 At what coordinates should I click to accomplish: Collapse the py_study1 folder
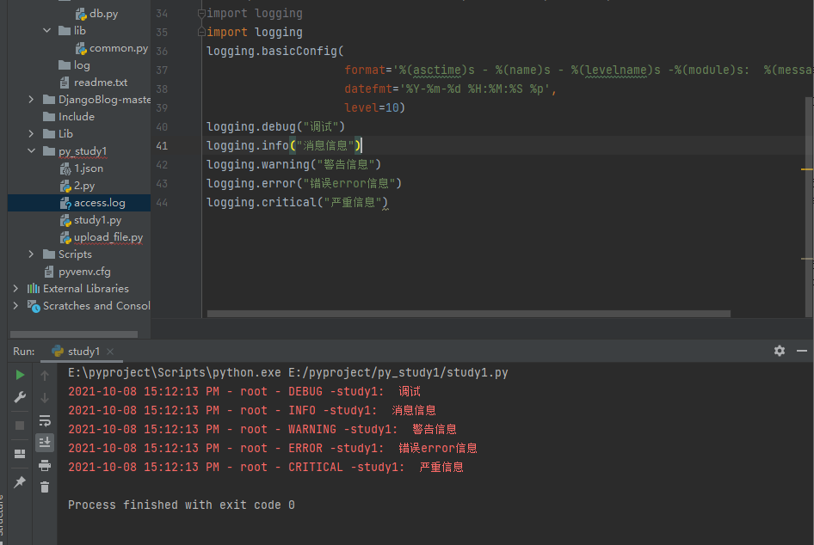pos(32,151)
